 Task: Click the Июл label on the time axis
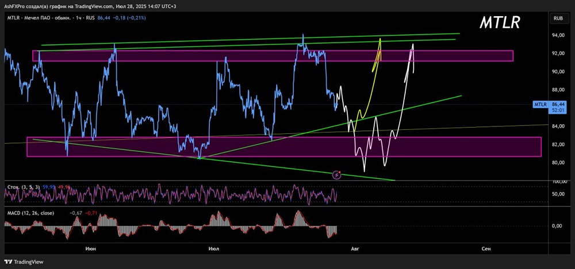(x=213, y=249)
